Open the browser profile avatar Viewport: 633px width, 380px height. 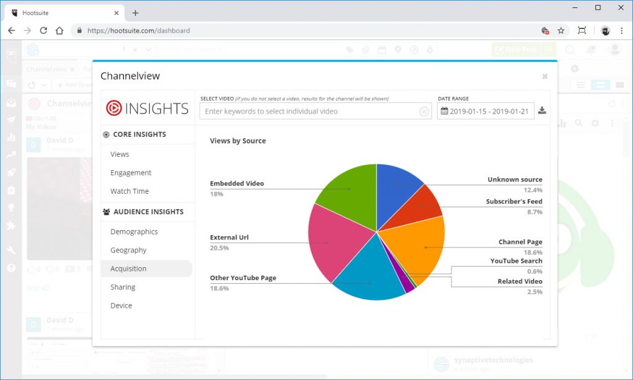(x=605, y=31)
